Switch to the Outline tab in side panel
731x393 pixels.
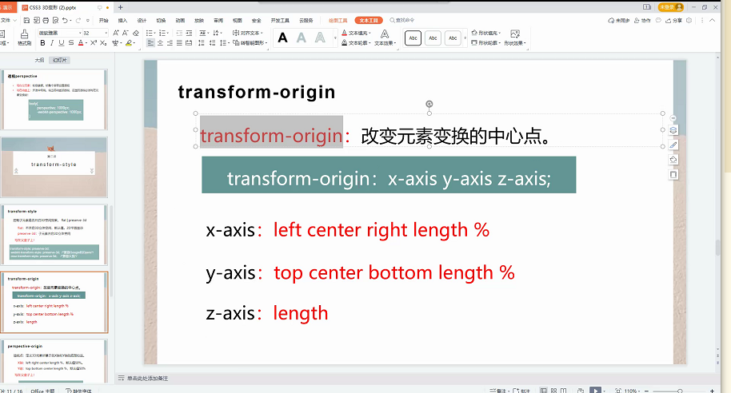pyautogui.click(x=39, y=60)
